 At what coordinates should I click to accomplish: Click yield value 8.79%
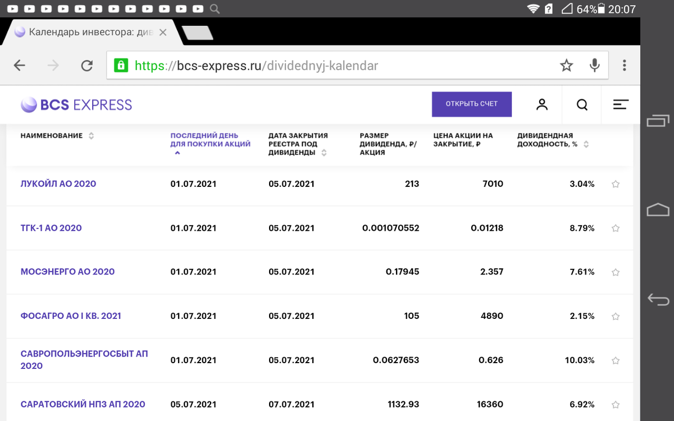point(582,228)
